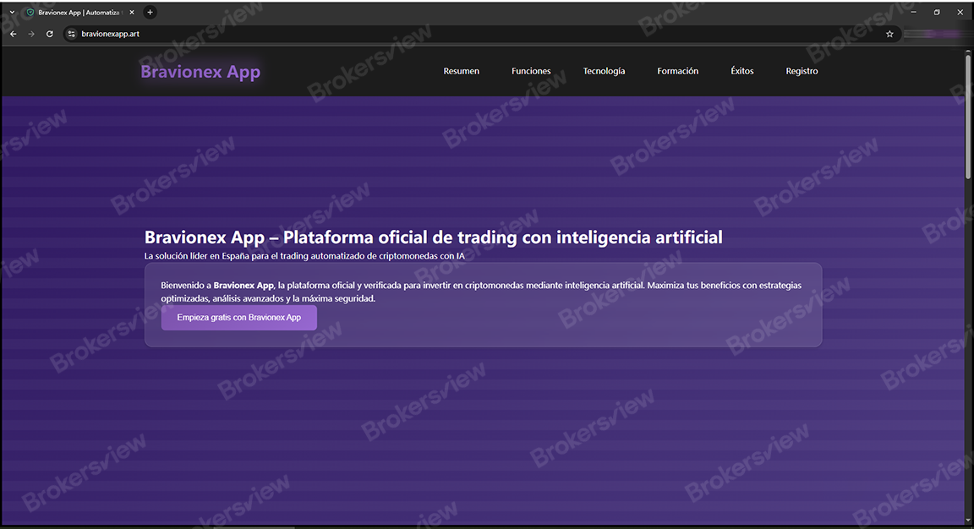Open the Tecnología section
The width and height of the screenshot is (974, 529).
pyautogui.click(x=604, y=71)
